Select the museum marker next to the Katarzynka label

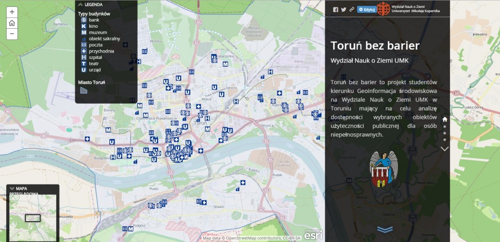click(x=225, y=64)
